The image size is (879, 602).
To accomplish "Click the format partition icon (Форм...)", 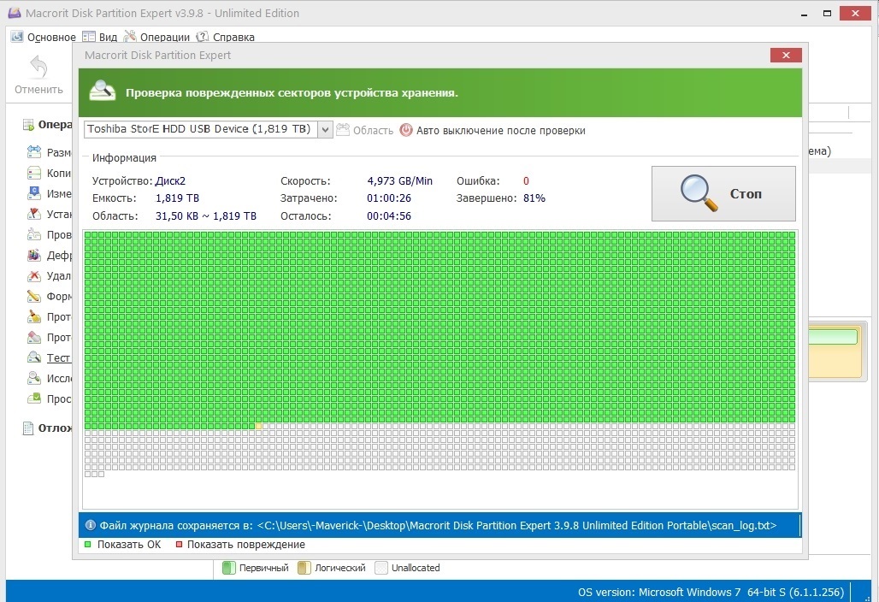I will (34, 296).
